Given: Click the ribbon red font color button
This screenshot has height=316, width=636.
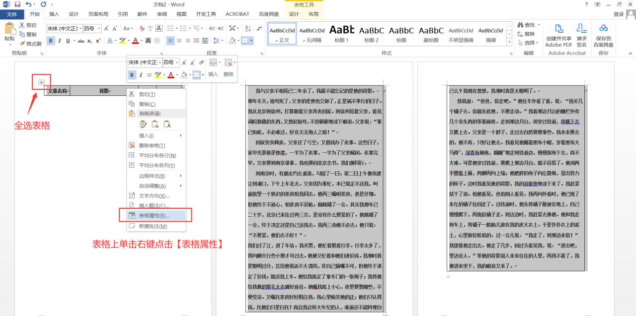Looking at the screenshot, I should point(136,41).
